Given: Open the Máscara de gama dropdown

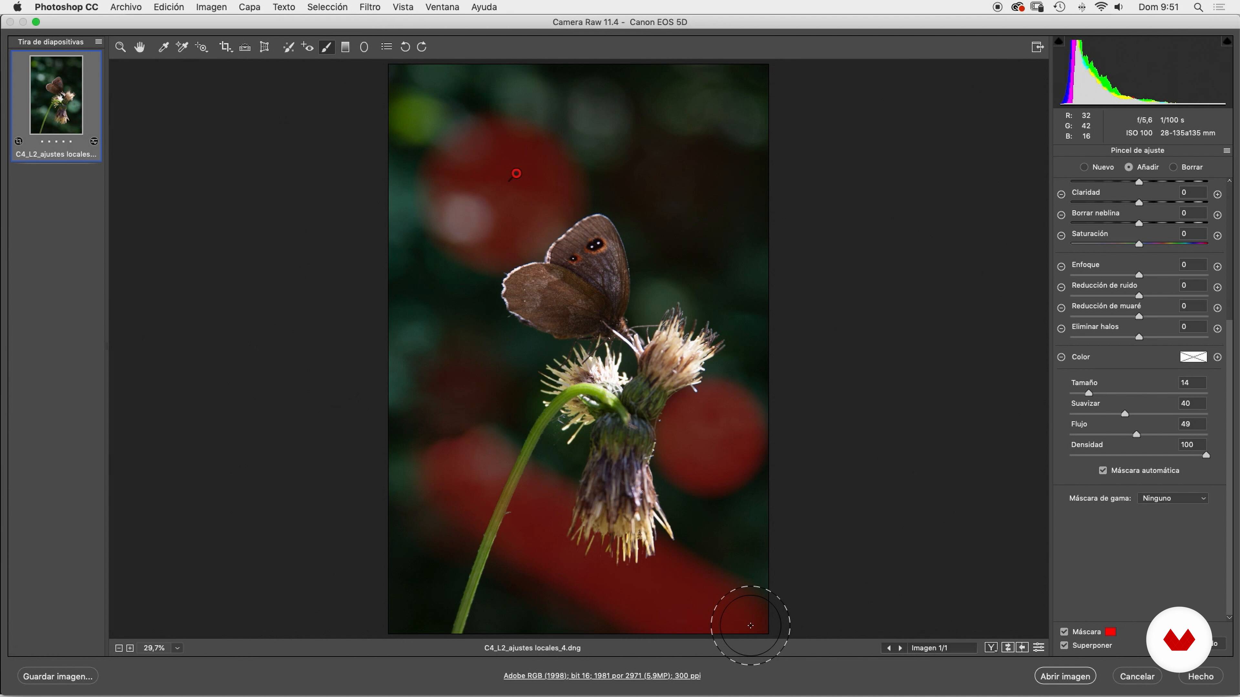Looking at the screenshot, I should pyautogui.click(x=1173, y=498).
